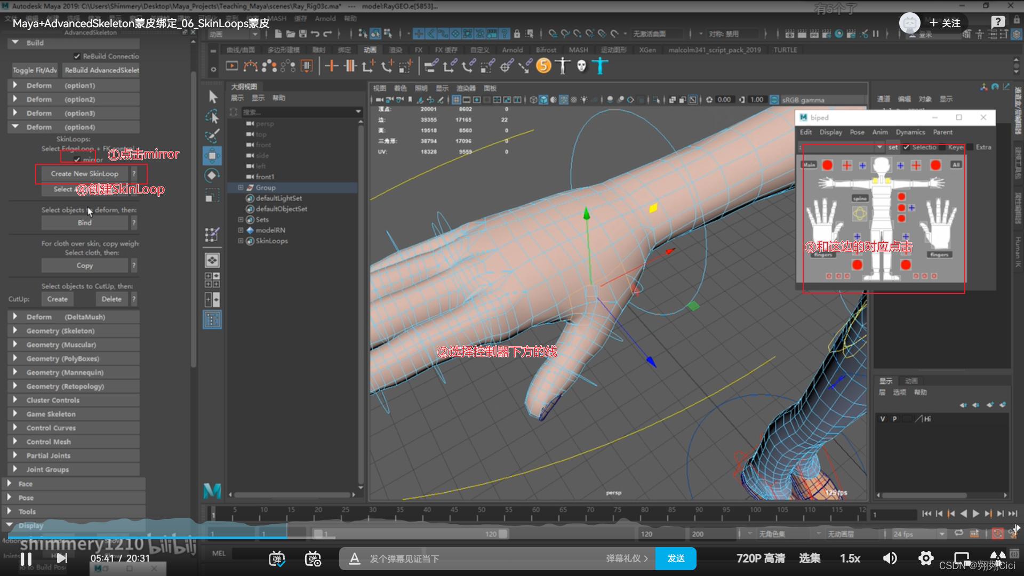Expand the Sets node in outliner

(x=241, y=220)
